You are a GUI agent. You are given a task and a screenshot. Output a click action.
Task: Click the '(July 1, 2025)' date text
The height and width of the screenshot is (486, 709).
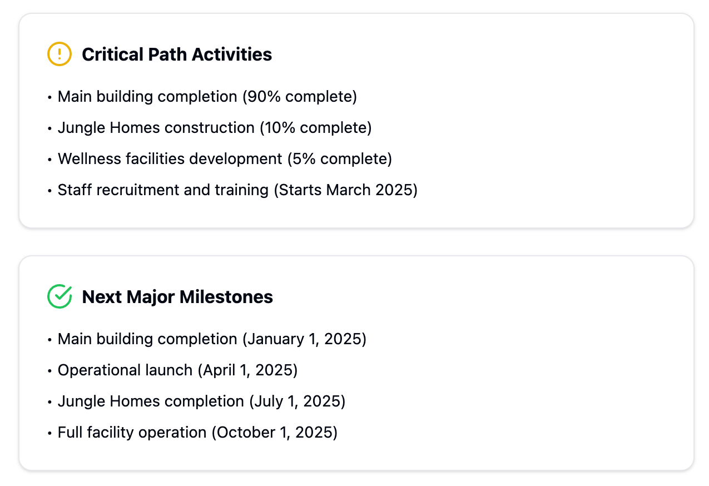pos(297,401)
